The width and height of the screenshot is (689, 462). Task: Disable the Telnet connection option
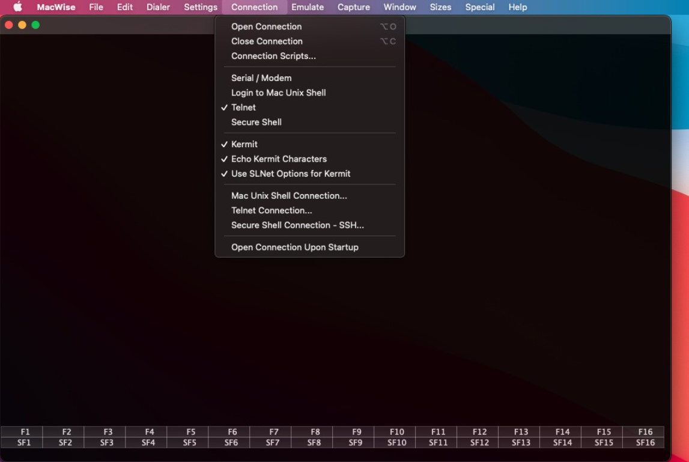tap(244, 107)
